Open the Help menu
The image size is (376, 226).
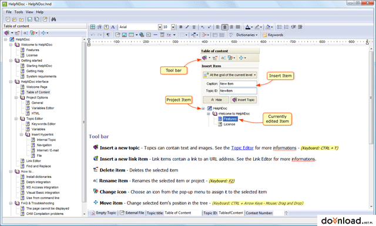[40, 12]
